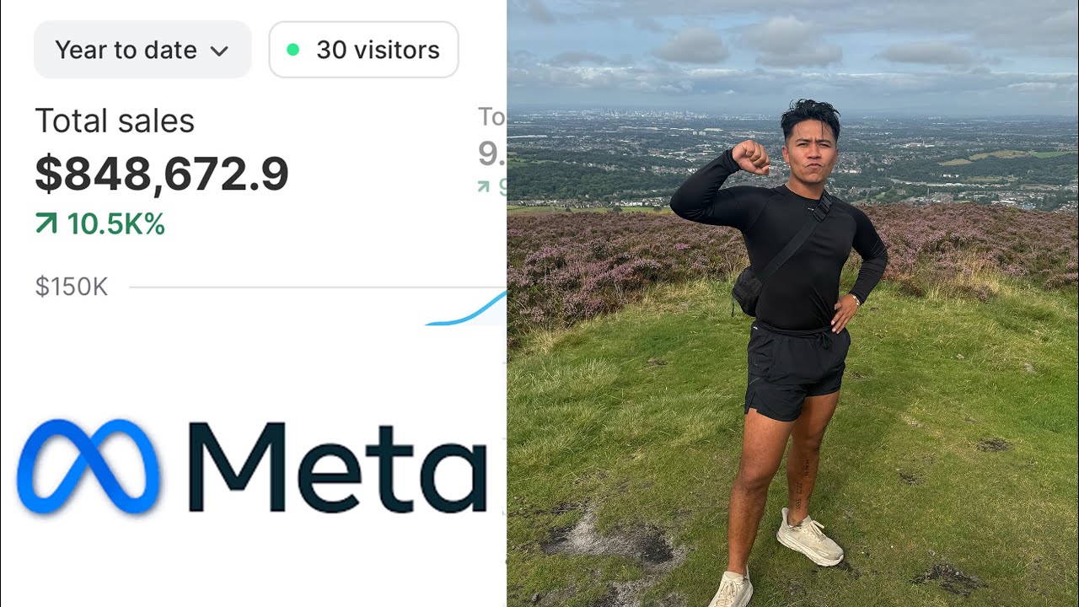Click the cut-off green arrow on second metric
This screenshot has height=607, width=1079.
point(484,186)
